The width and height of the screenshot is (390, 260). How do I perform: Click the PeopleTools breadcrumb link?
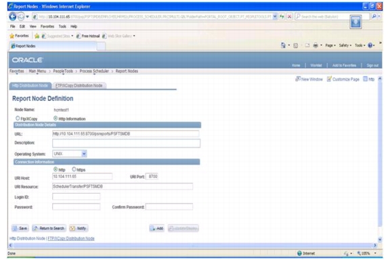point(63,71)
